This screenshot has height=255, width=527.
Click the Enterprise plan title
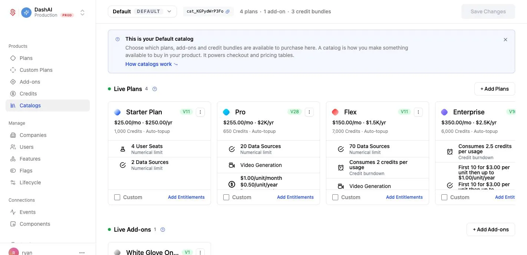pos(469,112)
